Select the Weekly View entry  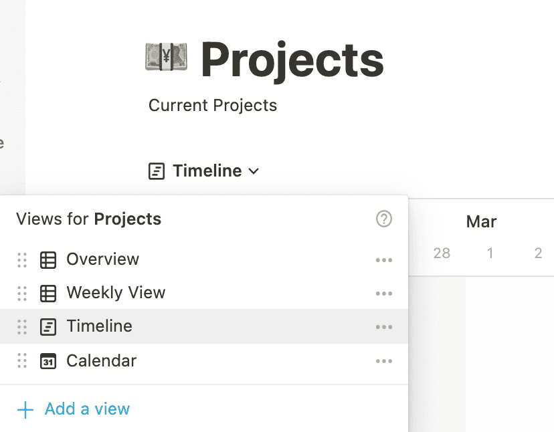coord(116,293)
